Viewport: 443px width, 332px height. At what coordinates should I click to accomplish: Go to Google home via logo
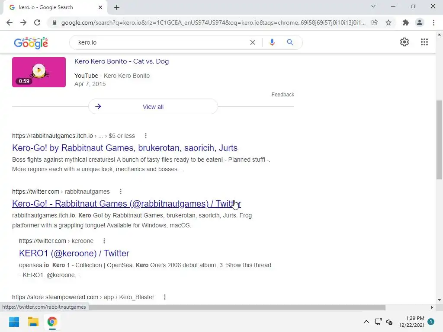point(31,43)
